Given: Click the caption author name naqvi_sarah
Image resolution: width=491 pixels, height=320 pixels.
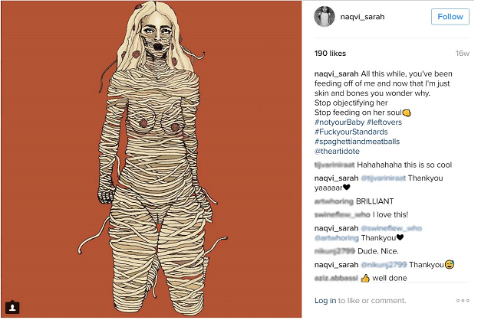Looking at the screenshot, I should pyautogui.click(x=336, y=74).
